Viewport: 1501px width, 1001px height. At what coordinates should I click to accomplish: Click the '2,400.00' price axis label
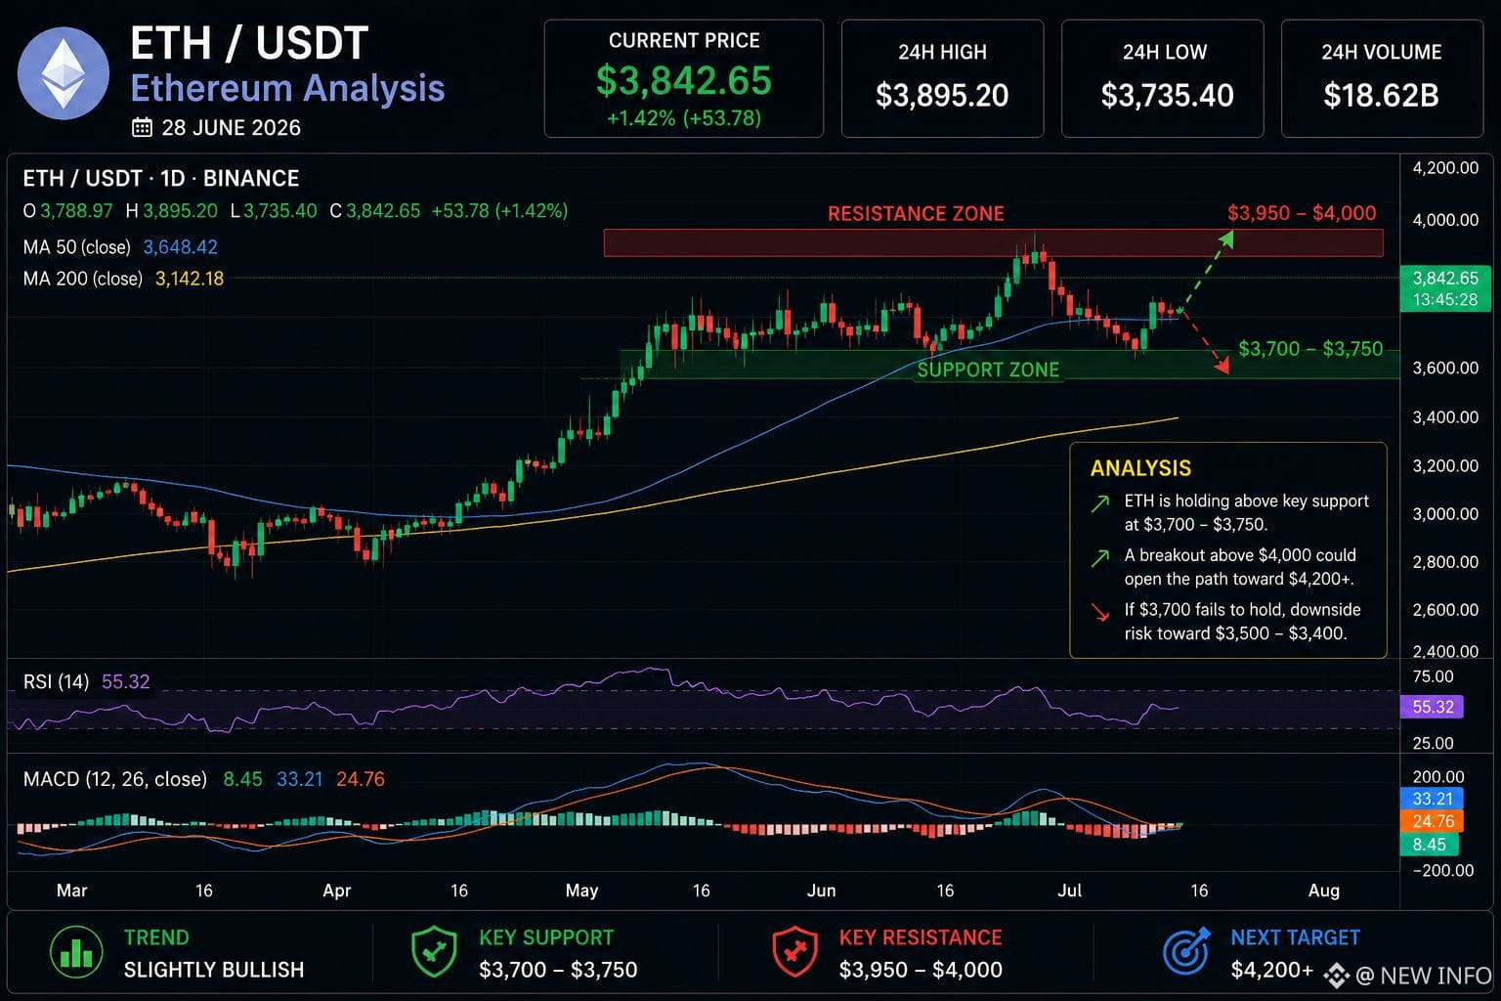tap(1445, 651)
